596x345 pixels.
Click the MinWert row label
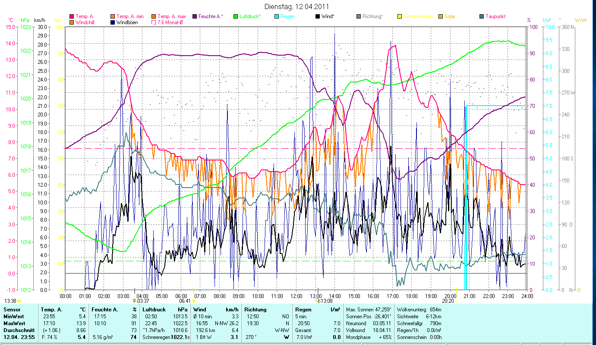(13, 317)
